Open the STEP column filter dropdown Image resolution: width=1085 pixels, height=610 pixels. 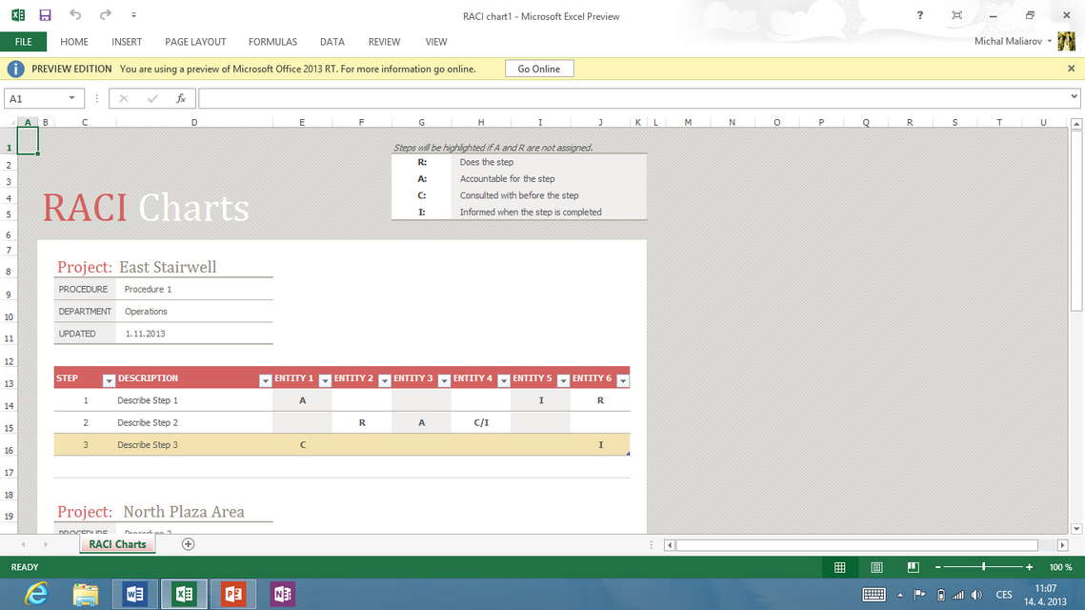(x=109, y=381)
